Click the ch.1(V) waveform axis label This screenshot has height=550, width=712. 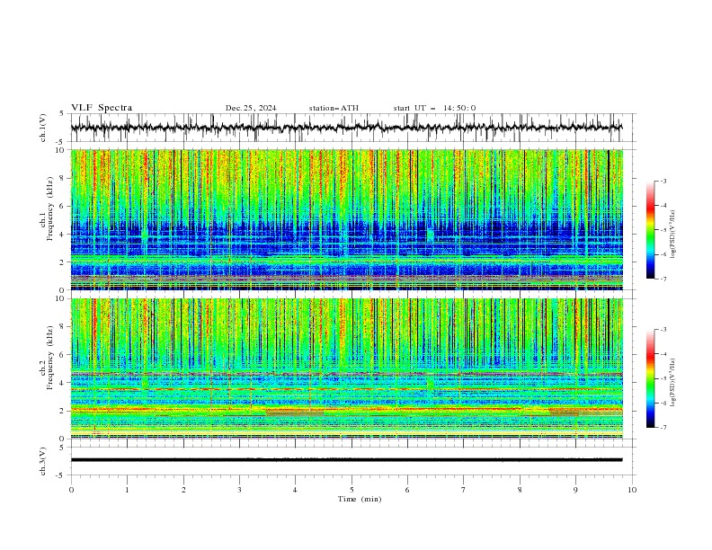tap(43, 128)
